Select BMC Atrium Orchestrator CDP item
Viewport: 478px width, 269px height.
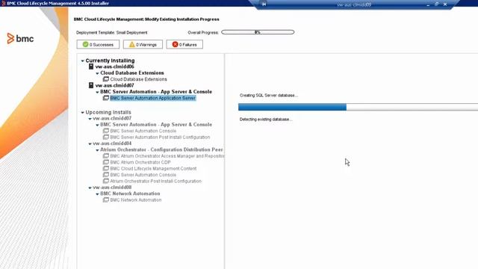140,162
